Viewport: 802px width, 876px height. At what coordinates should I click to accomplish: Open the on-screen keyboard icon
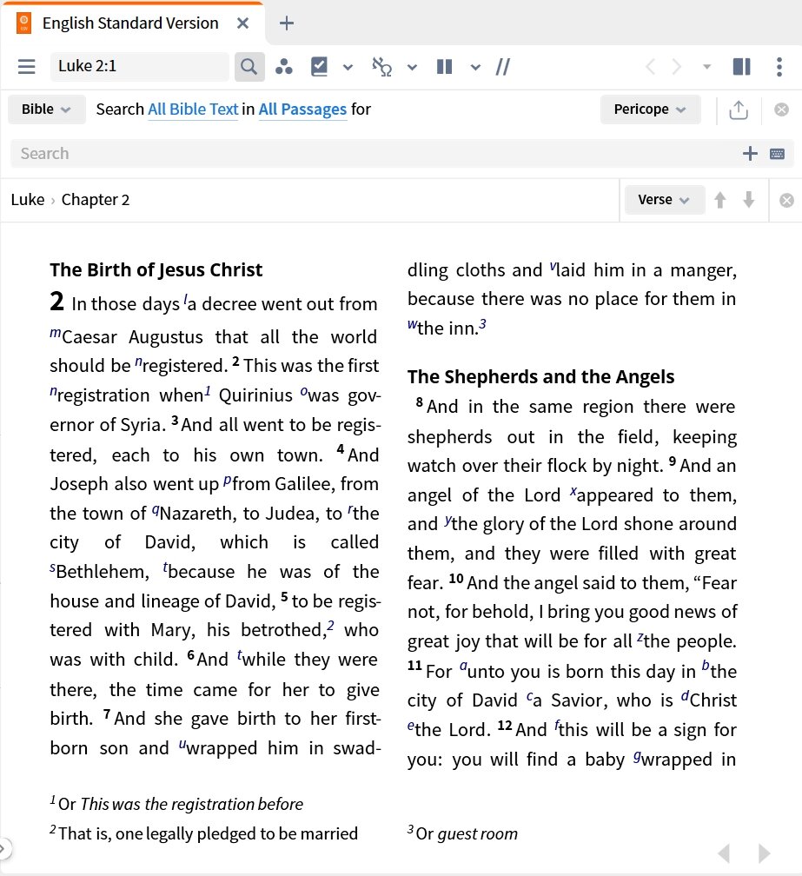[777, 154]
